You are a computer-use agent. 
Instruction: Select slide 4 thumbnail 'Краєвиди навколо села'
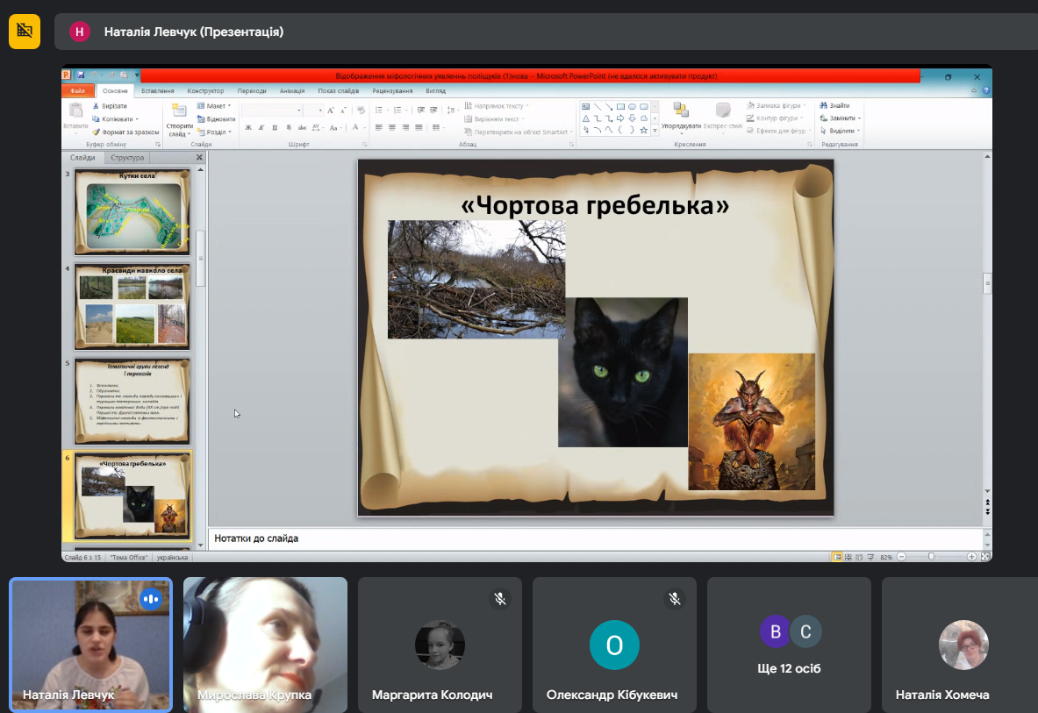tap(132, 307)
